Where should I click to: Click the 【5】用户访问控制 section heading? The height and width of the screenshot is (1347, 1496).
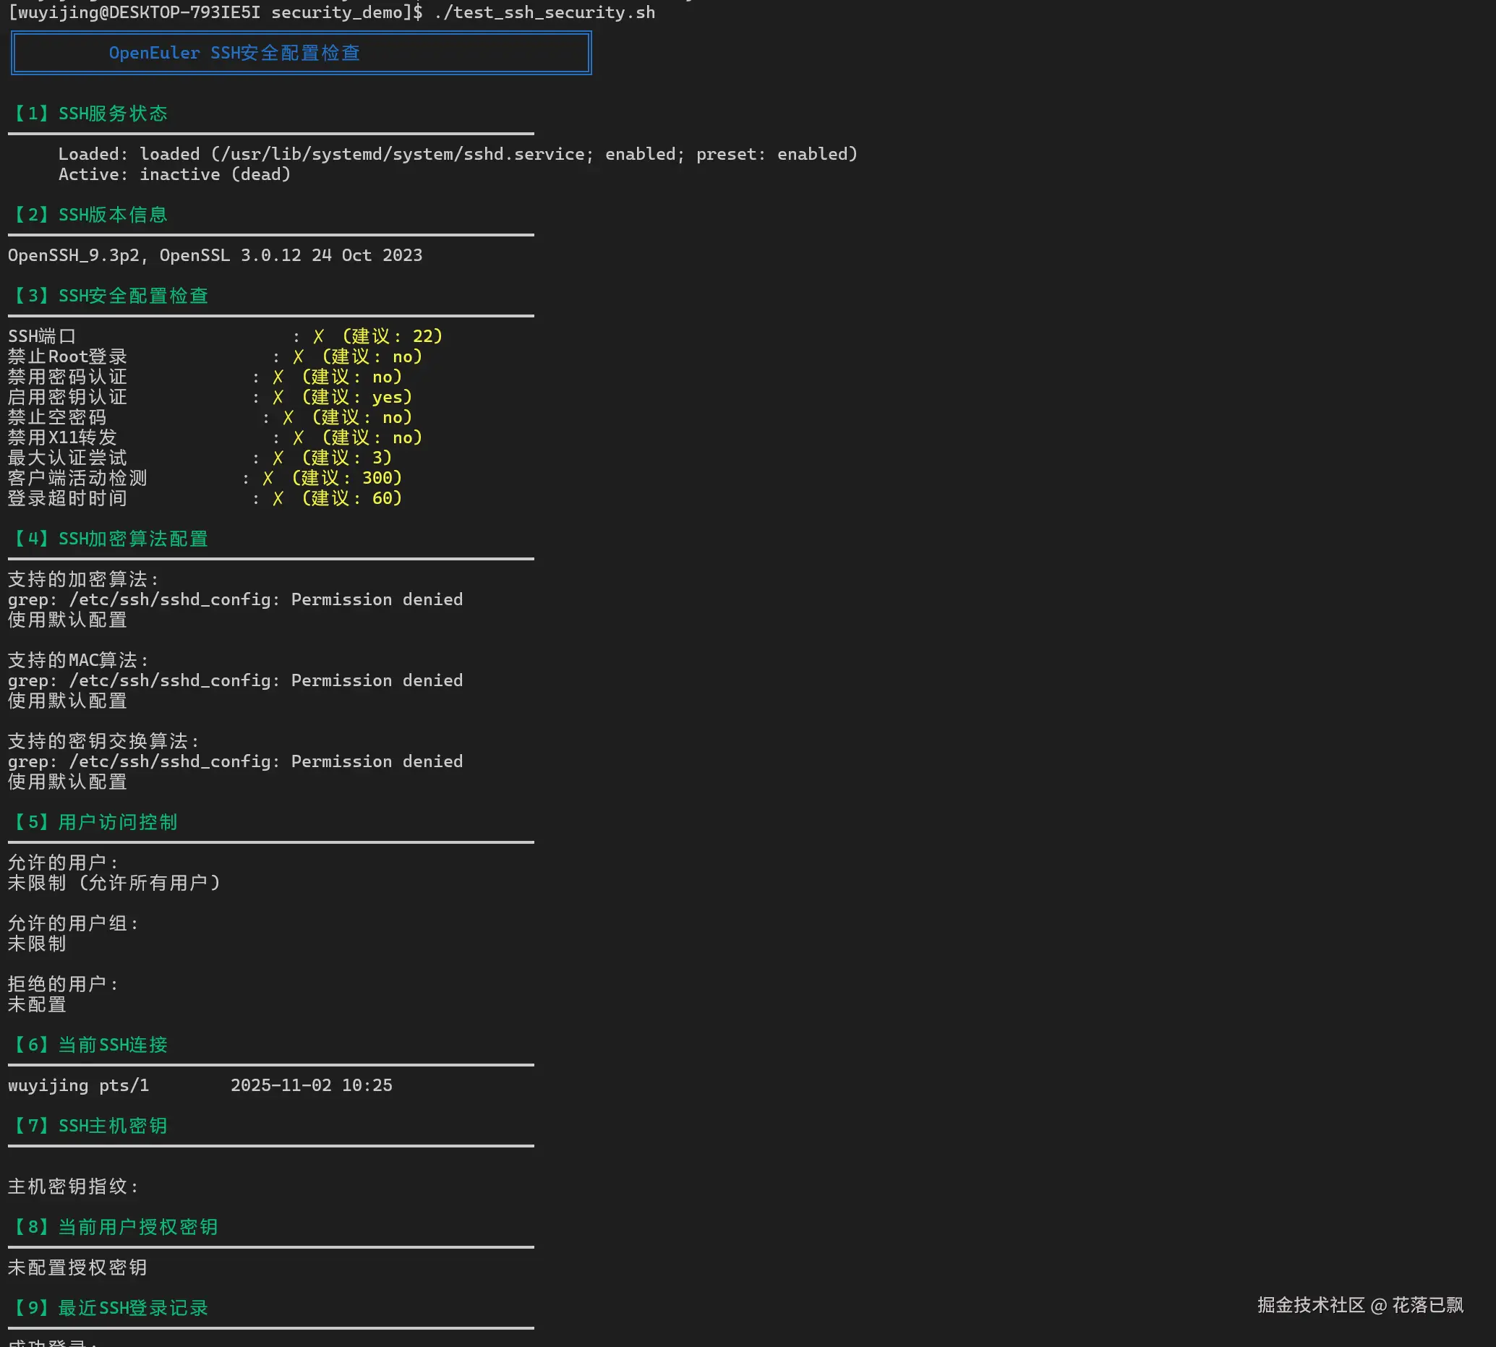94,821
